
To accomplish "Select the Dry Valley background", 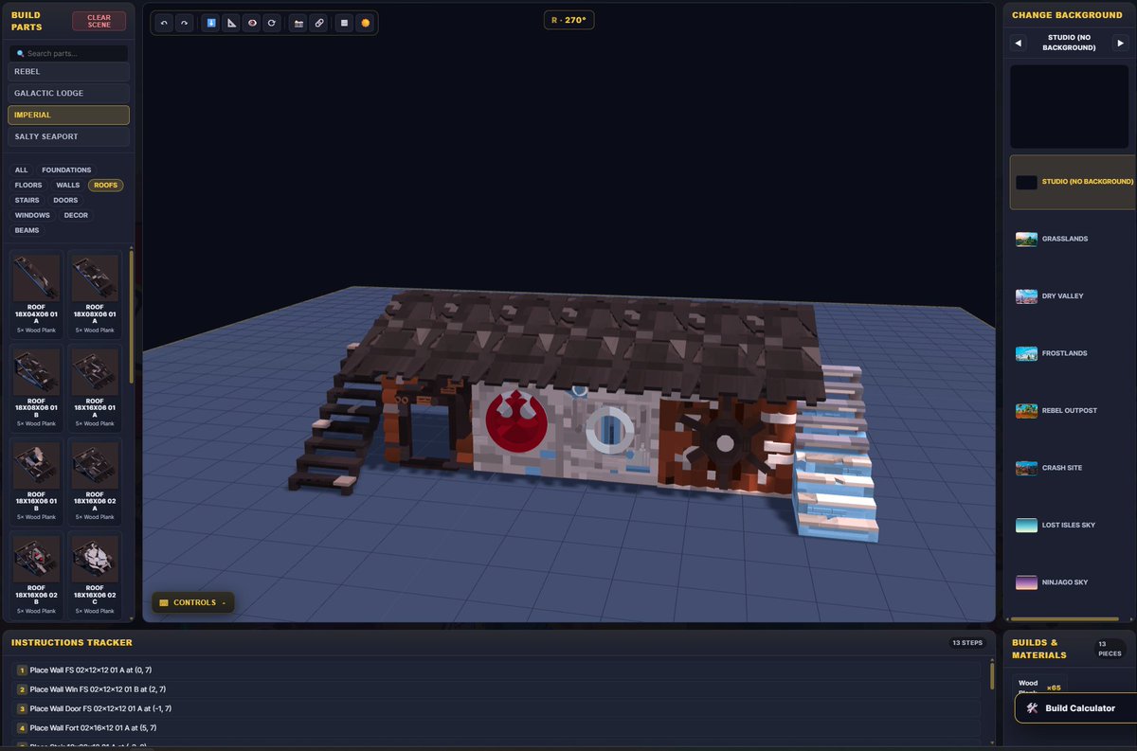I will (1074, 296).
